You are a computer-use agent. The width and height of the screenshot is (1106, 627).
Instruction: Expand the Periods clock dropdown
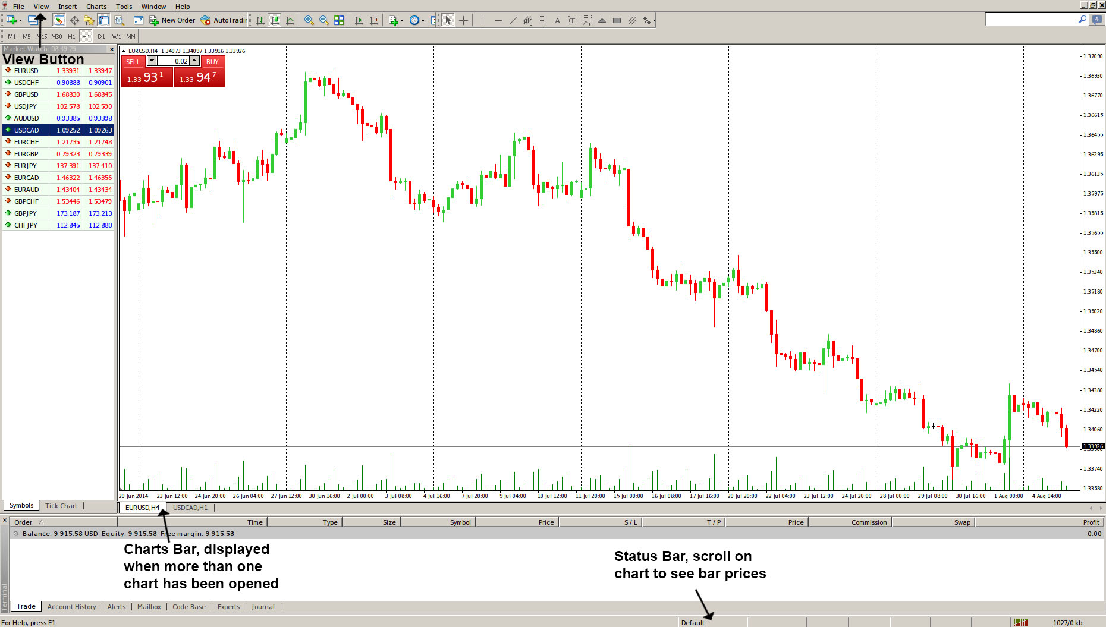[423, 20]
